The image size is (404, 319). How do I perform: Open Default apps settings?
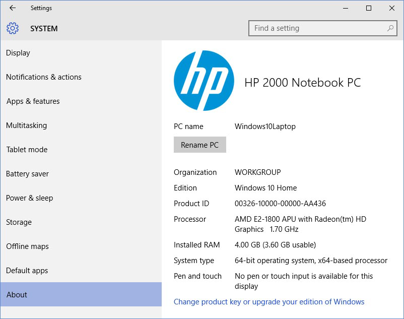tap(27, 271)
